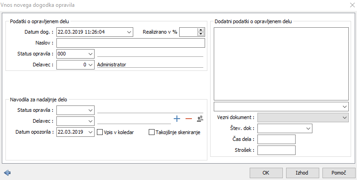Toggle the Takojšnje skeniranje checkbox
This screenshot has height=180, width=357.
click(x=151, y=132)
